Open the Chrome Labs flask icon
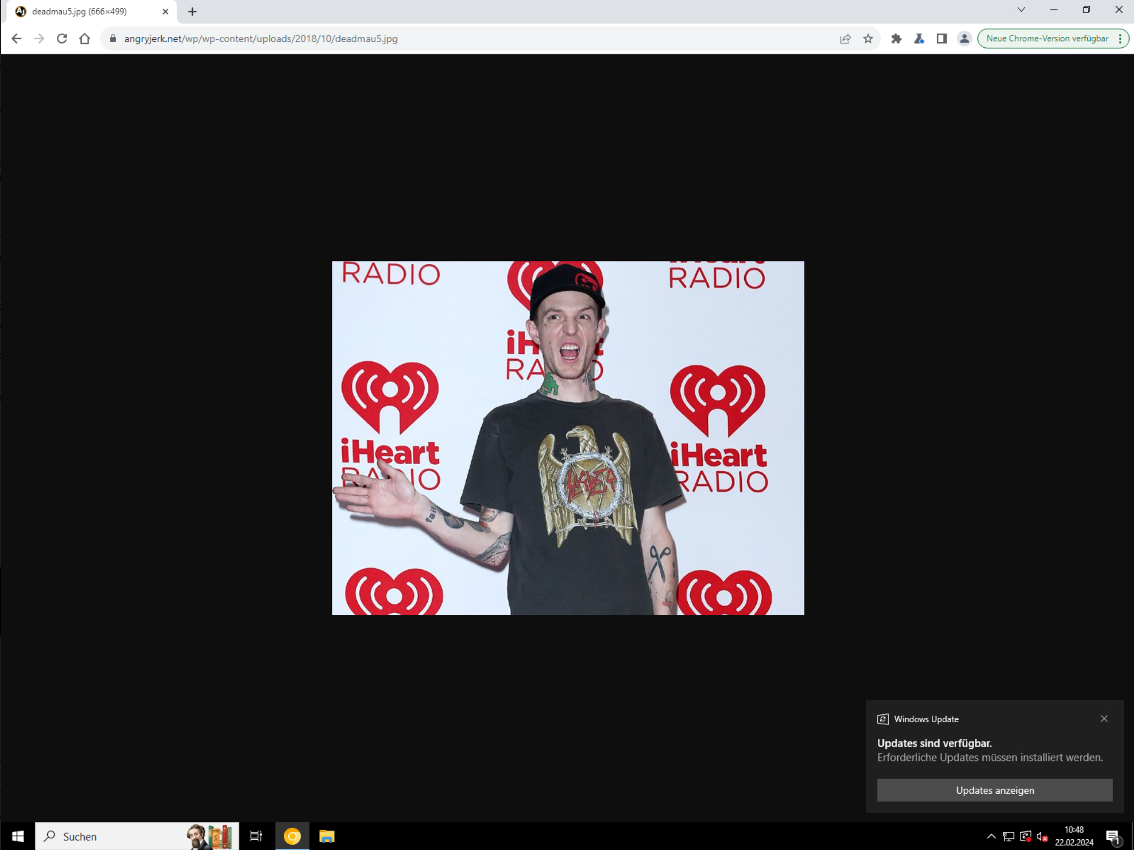 [919, 38]
